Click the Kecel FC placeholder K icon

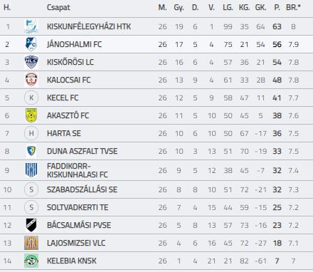click(x=31, y=98)
